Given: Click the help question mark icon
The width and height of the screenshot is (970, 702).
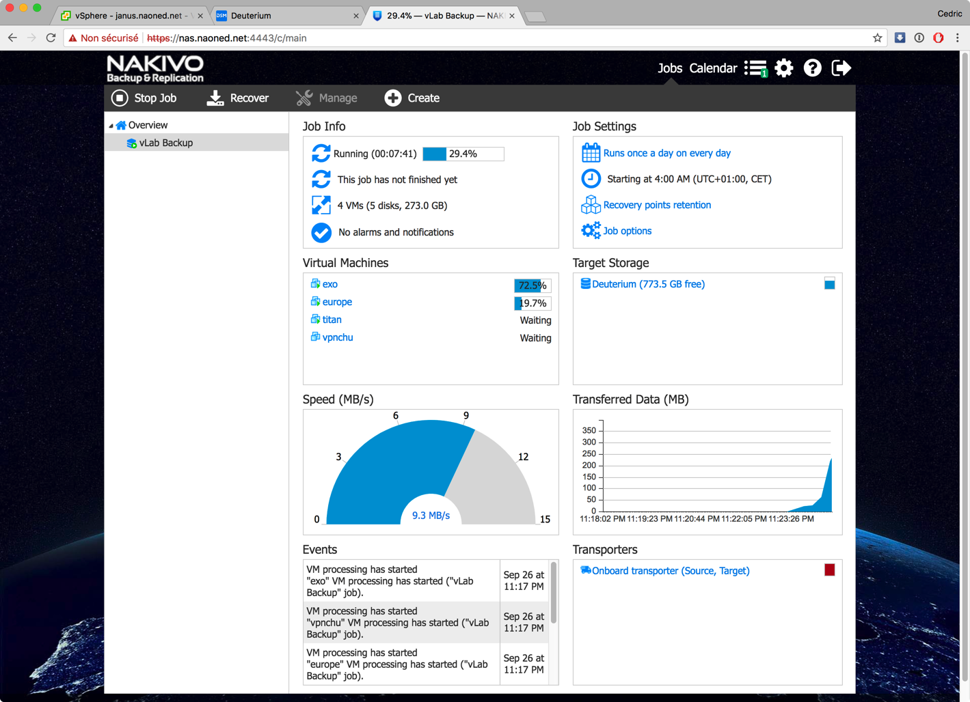Looking at the screenshot, I should (812, 68).
